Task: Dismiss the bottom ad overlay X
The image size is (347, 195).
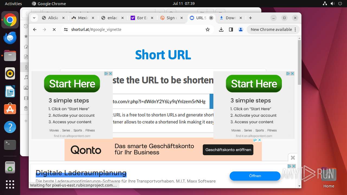Action: pos(293,158)
